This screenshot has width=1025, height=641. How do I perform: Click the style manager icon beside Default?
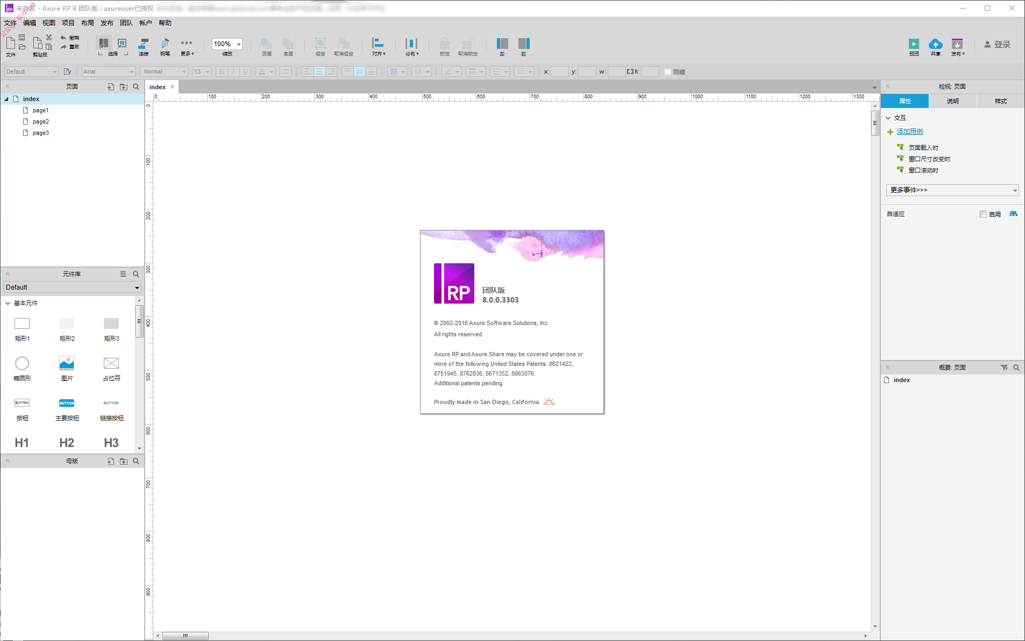67,71
